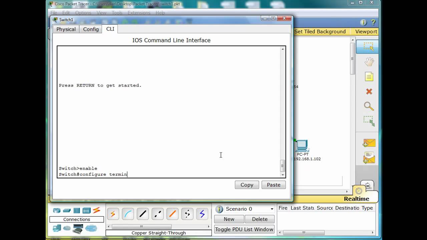Select the PC-PT 192.168.1.102 device

[302, 146]
